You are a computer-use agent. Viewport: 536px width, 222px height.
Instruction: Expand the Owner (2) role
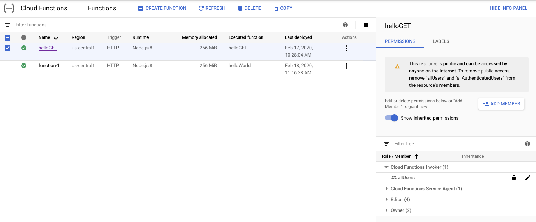386,210
